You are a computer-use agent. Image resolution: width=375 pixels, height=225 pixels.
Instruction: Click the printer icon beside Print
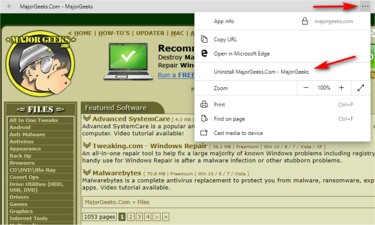pyautogui.click(x=204, y=104)
